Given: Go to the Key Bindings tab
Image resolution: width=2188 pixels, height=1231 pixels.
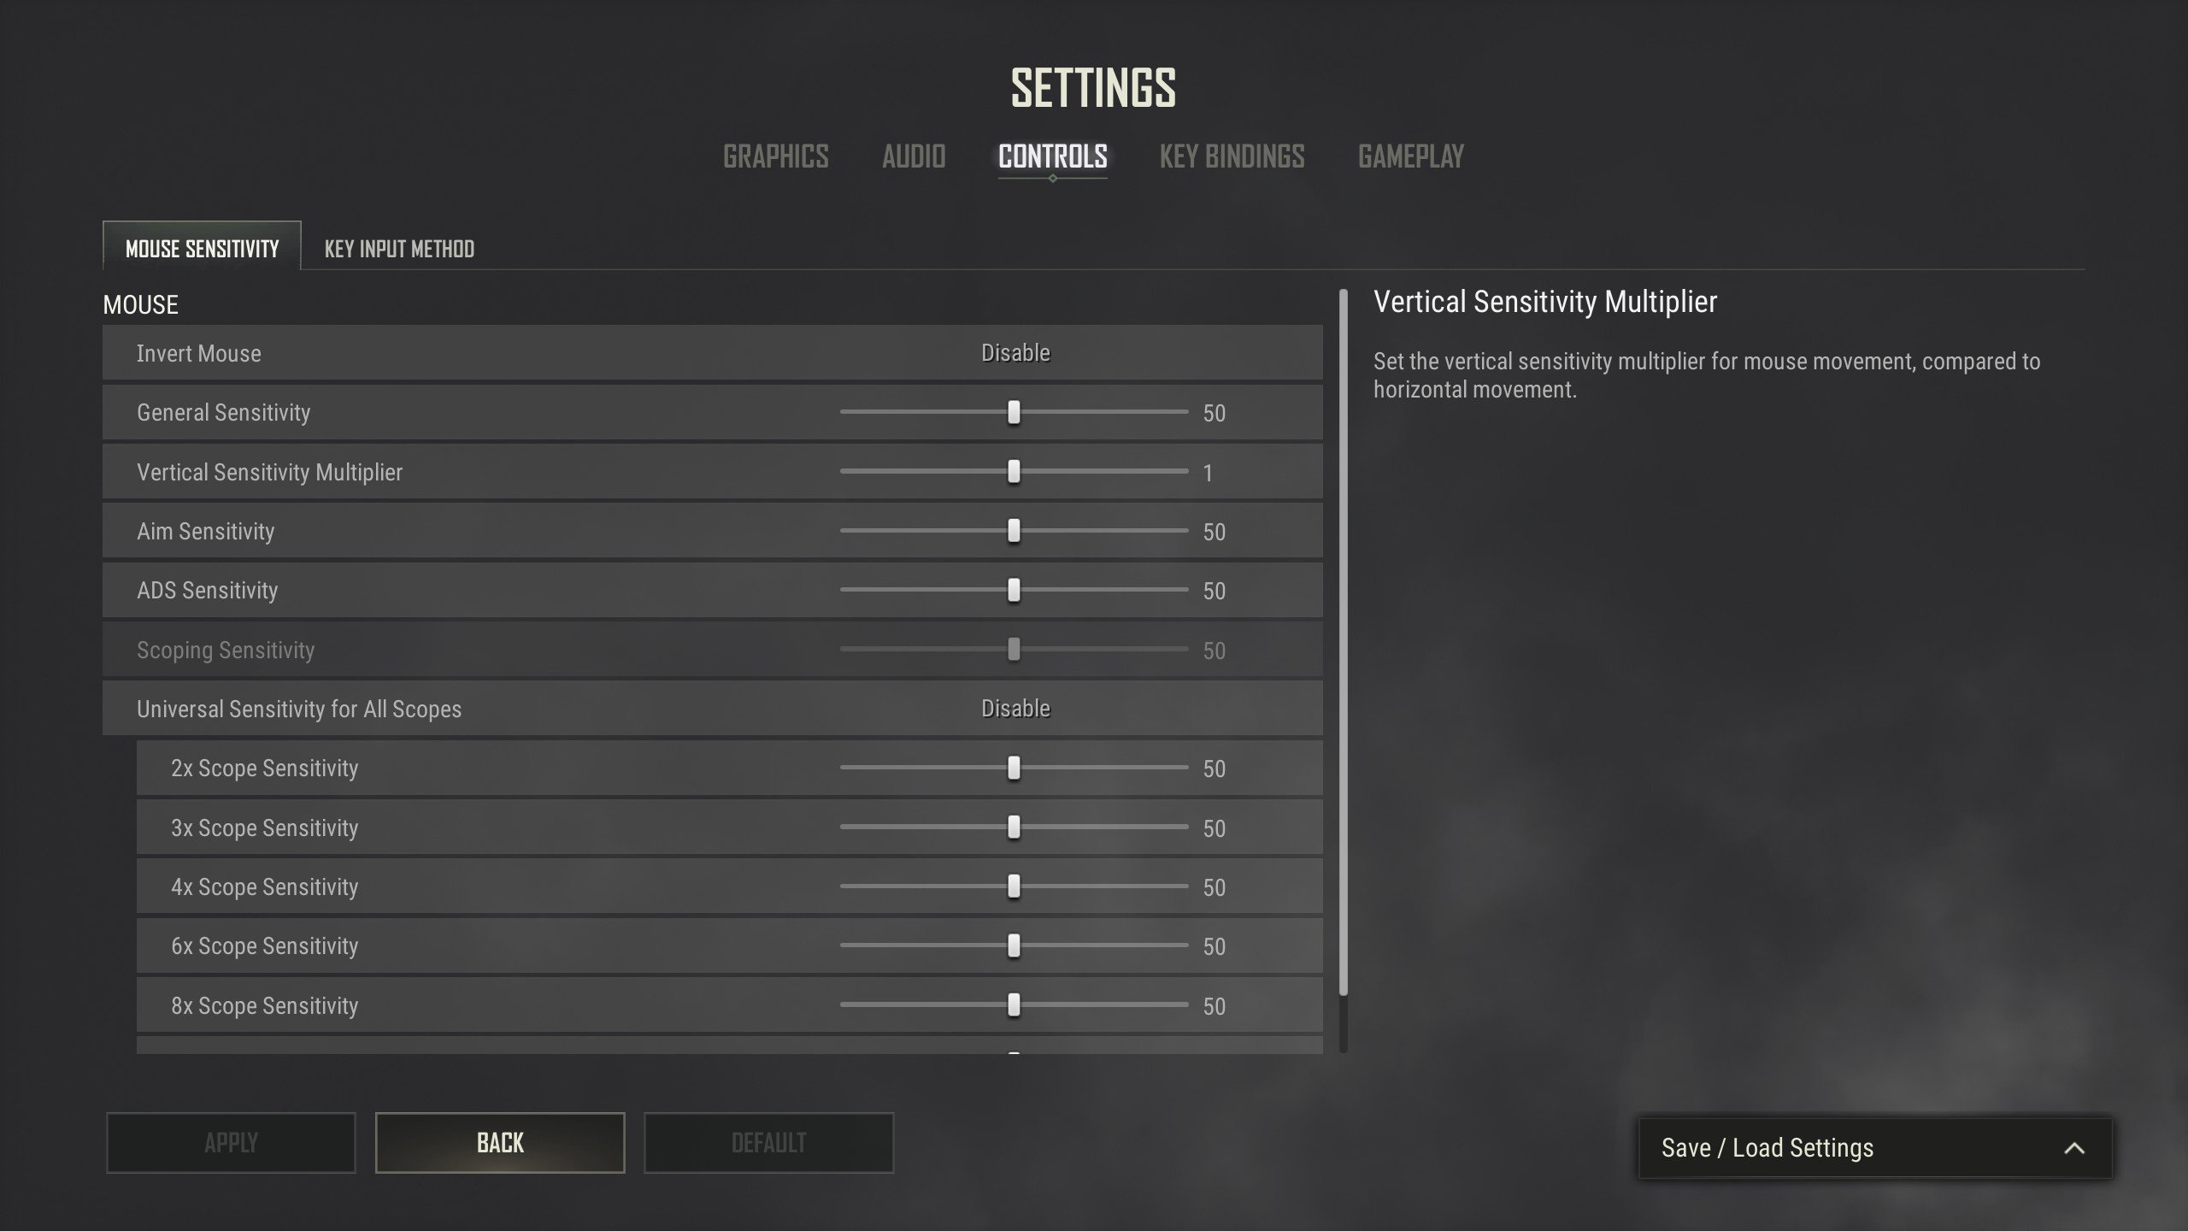Looking at the screenshot, I should [x=1232, y=156].
